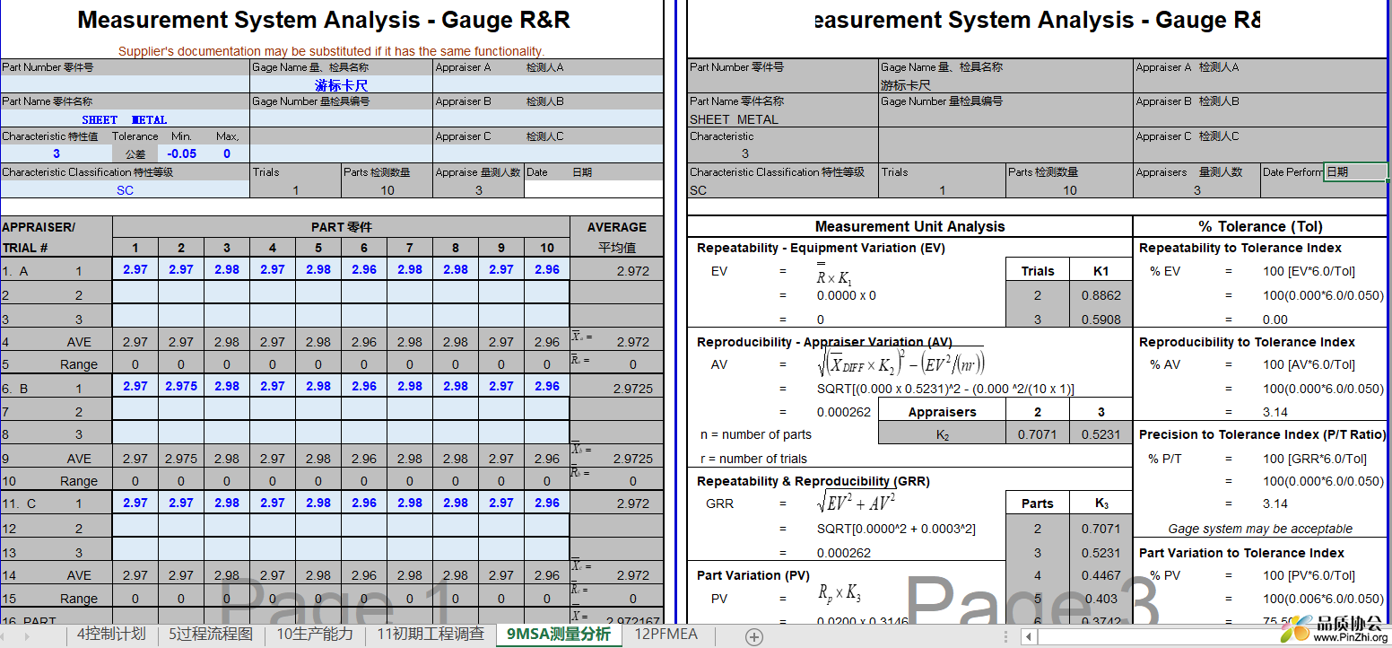
Task: Go to the 12PFMEA sheet tab
Action: [666, 635]
